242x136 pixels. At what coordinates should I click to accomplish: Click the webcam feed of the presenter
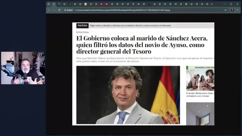click(x=23, y=68)
